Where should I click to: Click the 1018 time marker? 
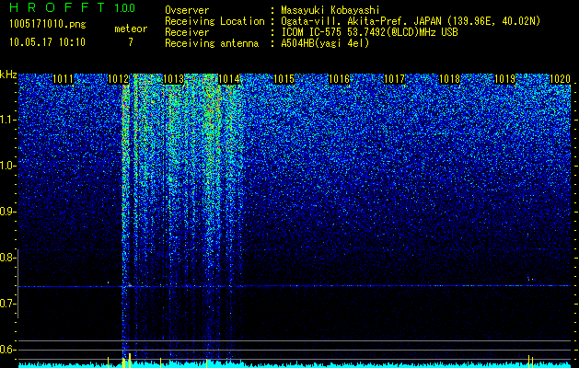click(x=450, y=79)
